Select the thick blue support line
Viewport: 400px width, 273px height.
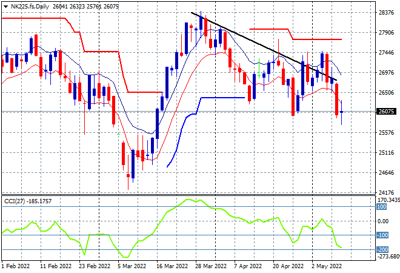(222, 98)
